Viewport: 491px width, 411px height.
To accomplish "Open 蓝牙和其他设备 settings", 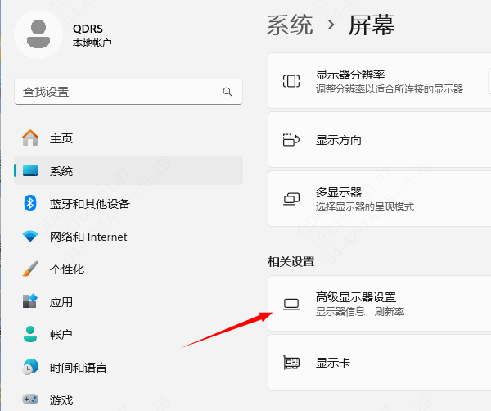I will pos(128,204).
